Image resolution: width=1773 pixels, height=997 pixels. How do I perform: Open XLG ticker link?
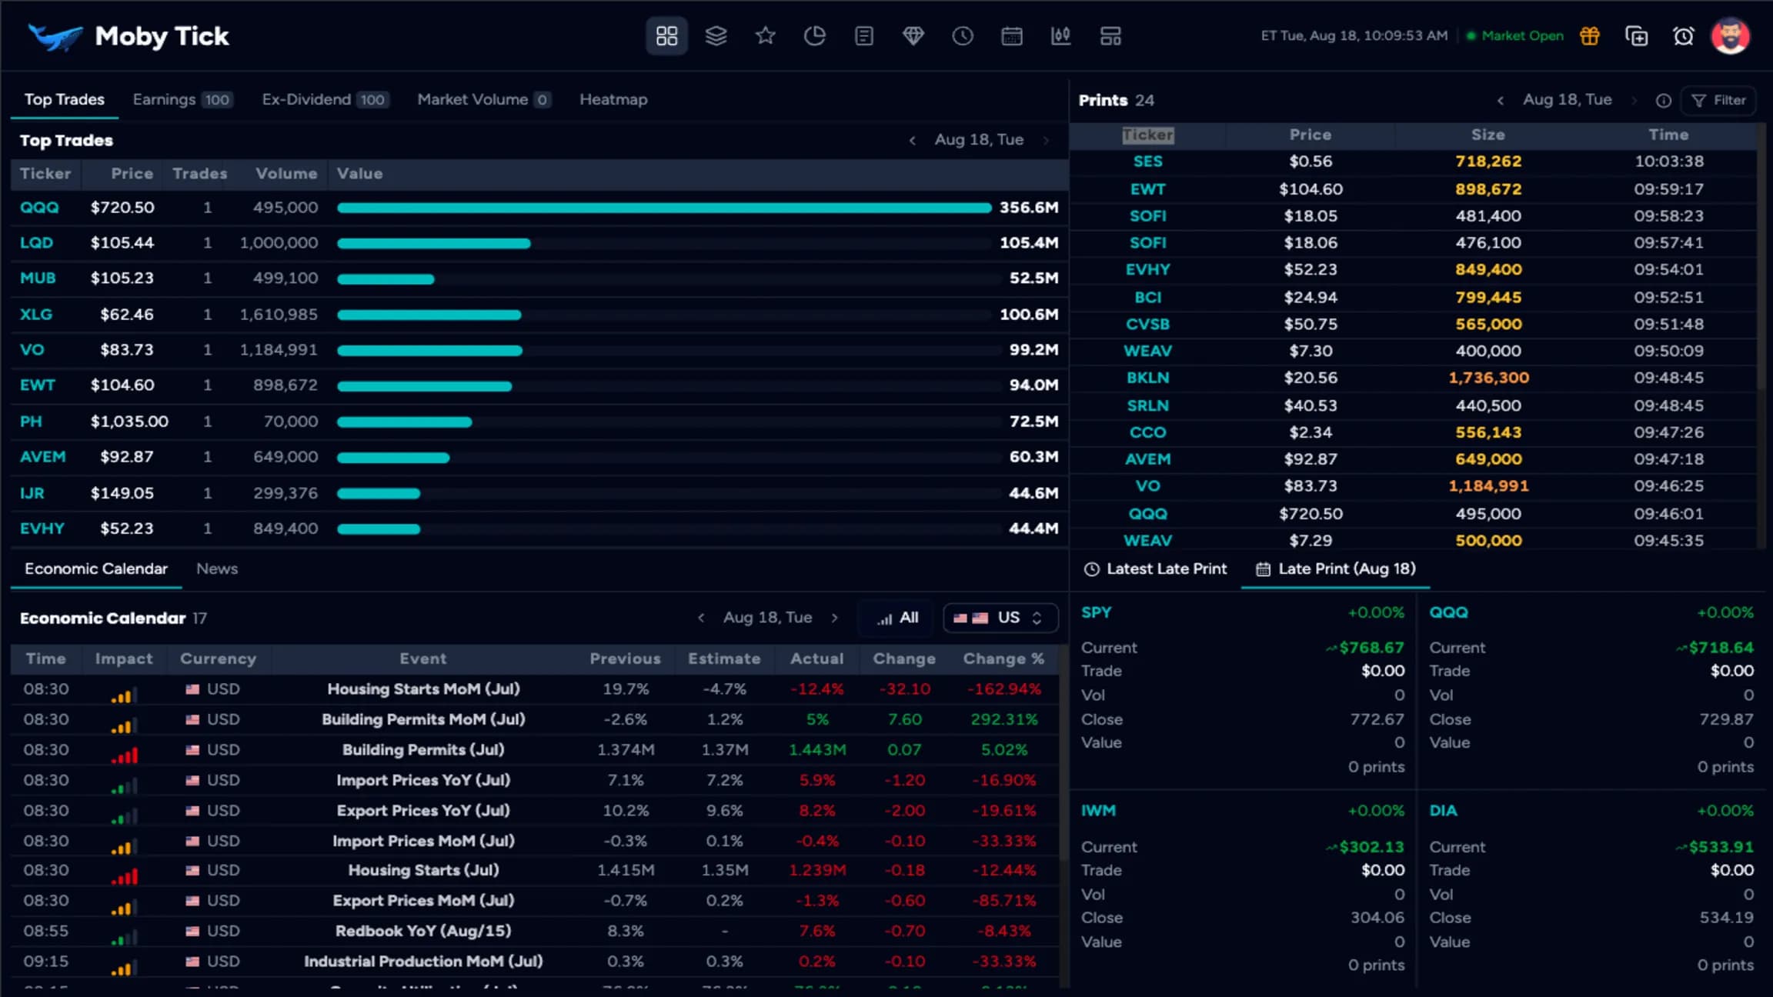[36, 314]
